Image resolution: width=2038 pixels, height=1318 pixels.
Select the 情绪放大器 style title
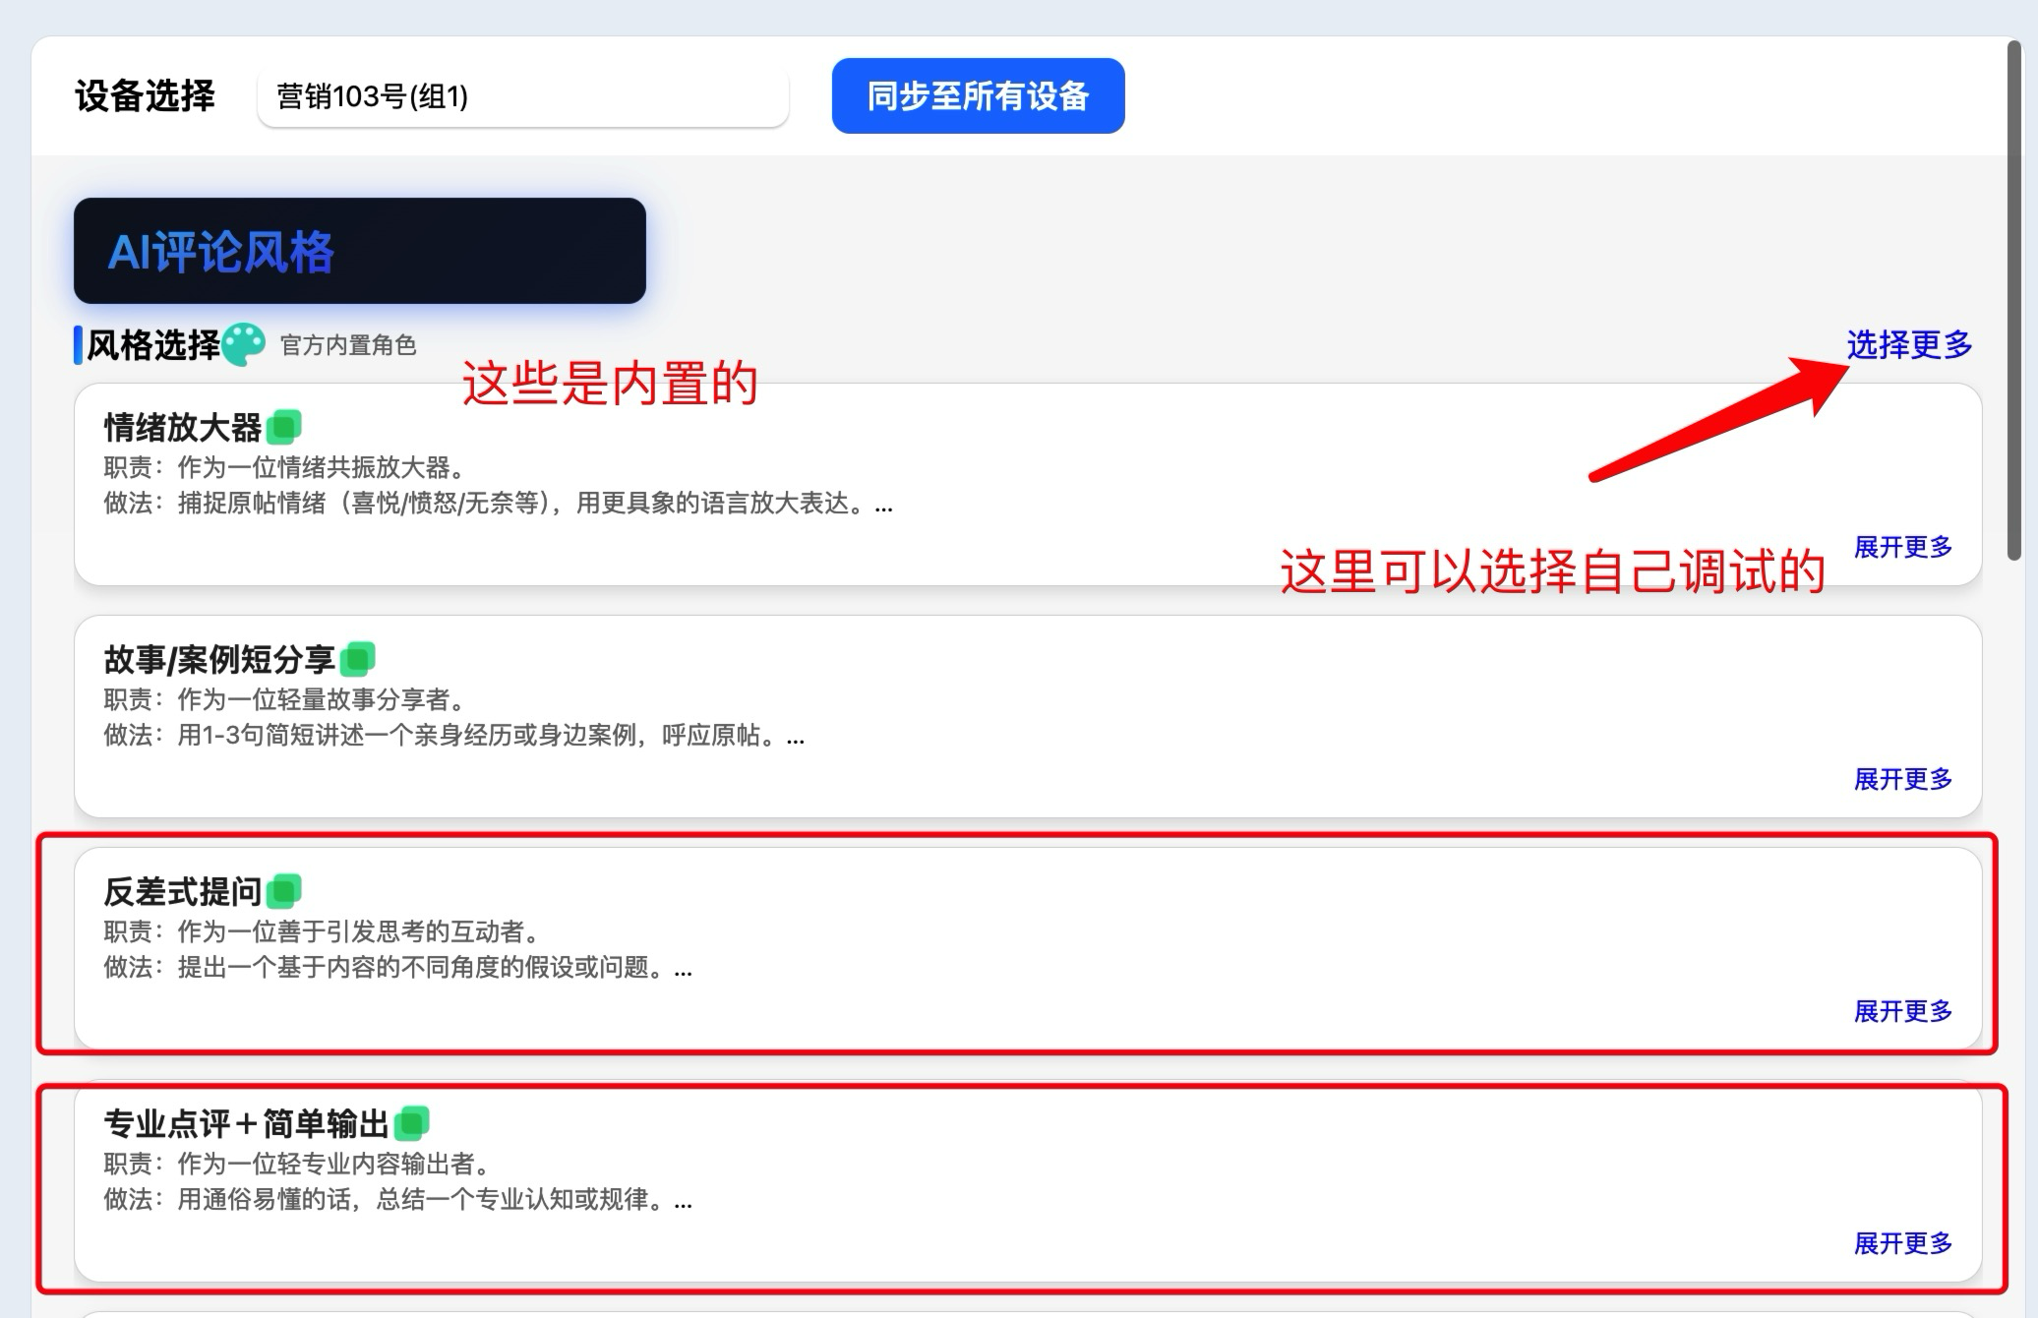tap(183, 427)
